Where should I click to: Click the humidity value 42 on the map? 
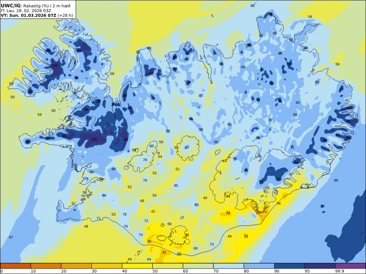click(153, 211)
